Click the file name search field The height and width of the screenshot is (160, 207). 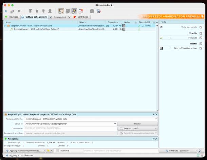(121, 151)
